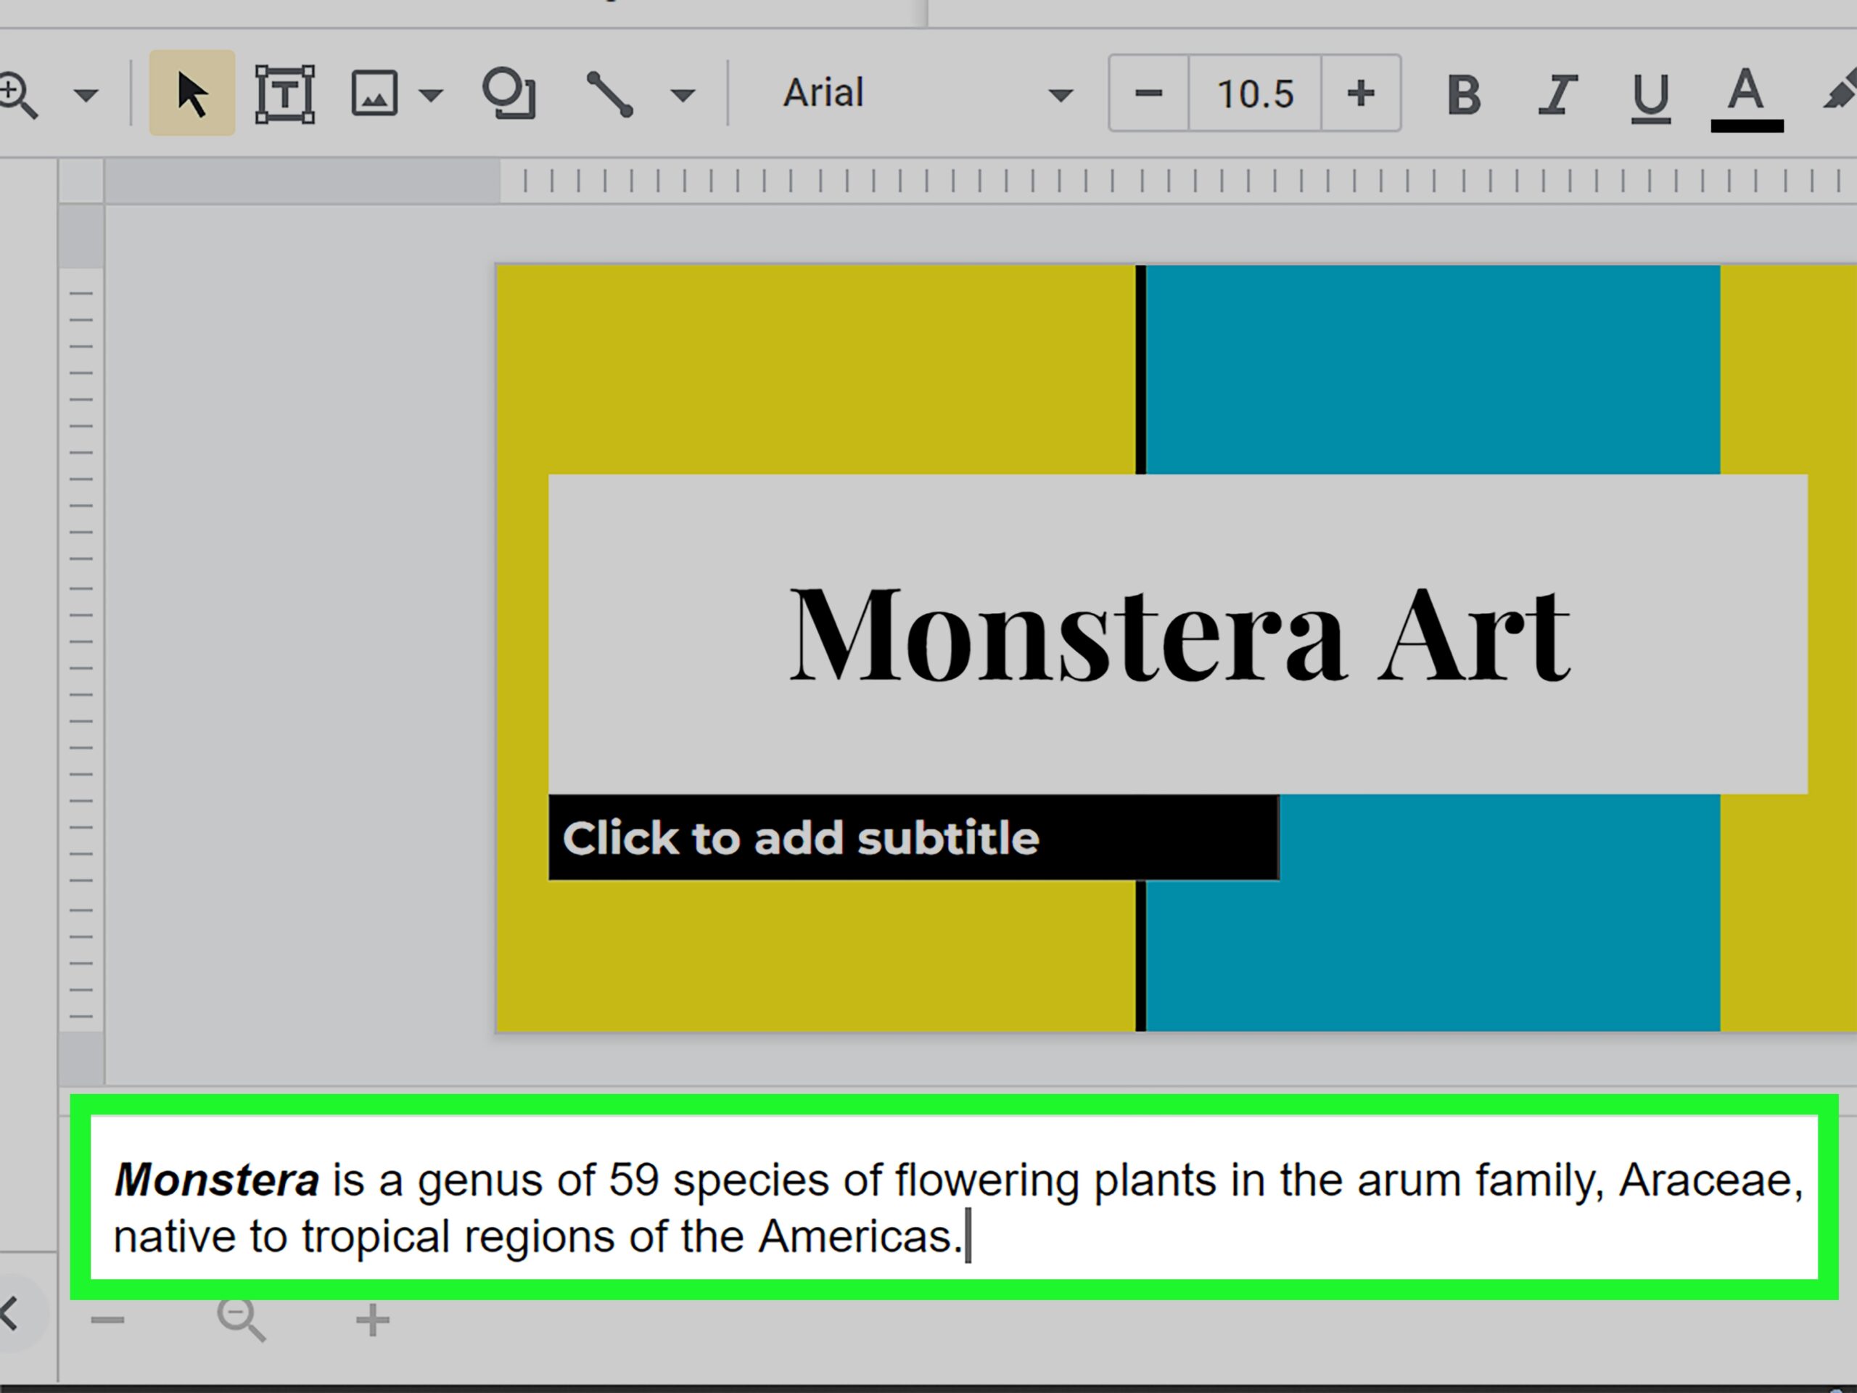Open the Zoom tool icon

[x=17, y=94]
